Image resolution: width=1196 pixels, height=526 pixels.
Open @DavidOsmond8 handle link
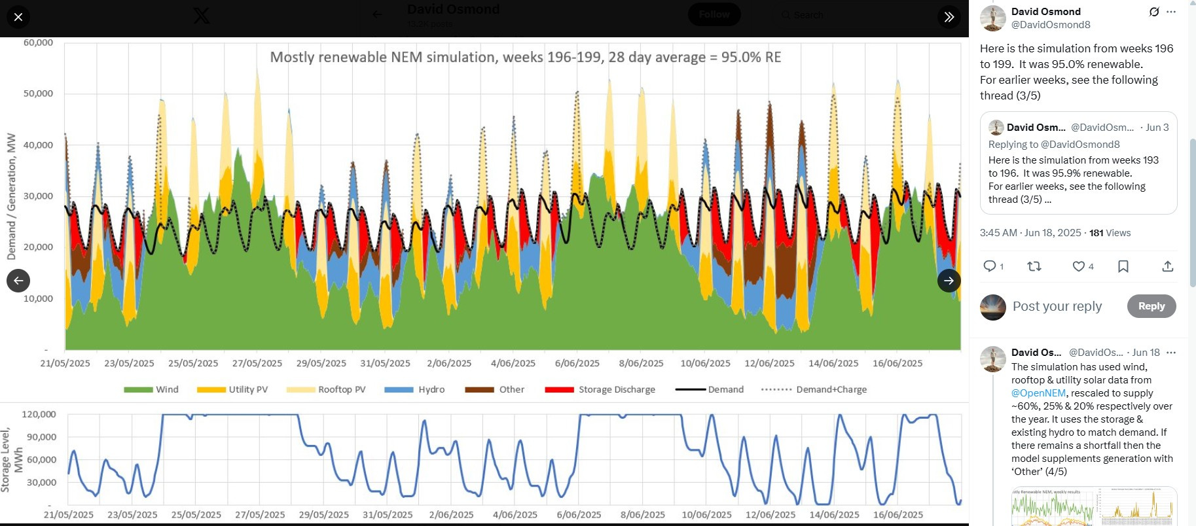[1051, 25]
